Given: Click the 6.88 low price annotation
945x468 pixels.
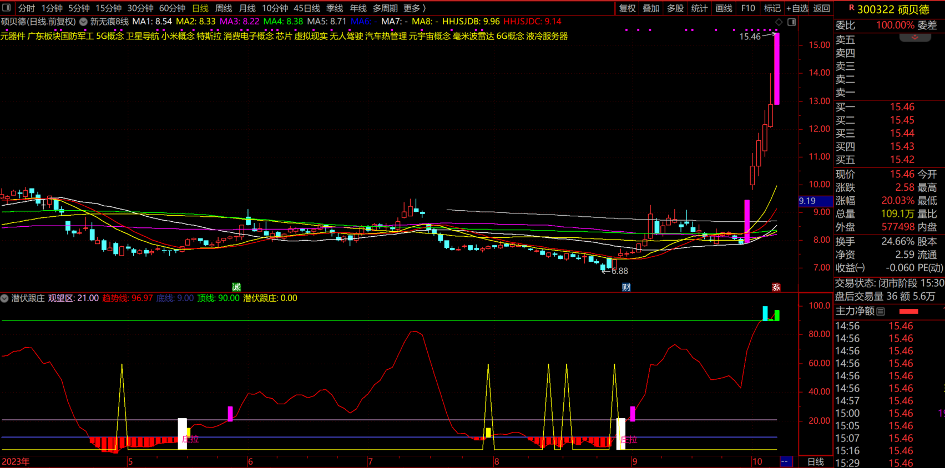Looking at the screenshot, I should [620, 271].
